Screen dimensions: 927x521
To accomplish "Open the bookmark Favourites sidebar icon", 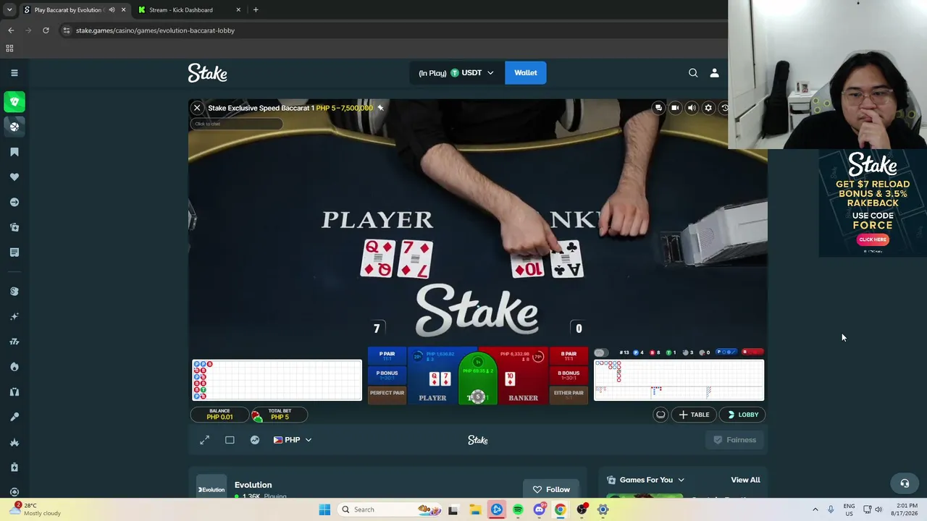I will pyautogui.click(x=14, y=152).
